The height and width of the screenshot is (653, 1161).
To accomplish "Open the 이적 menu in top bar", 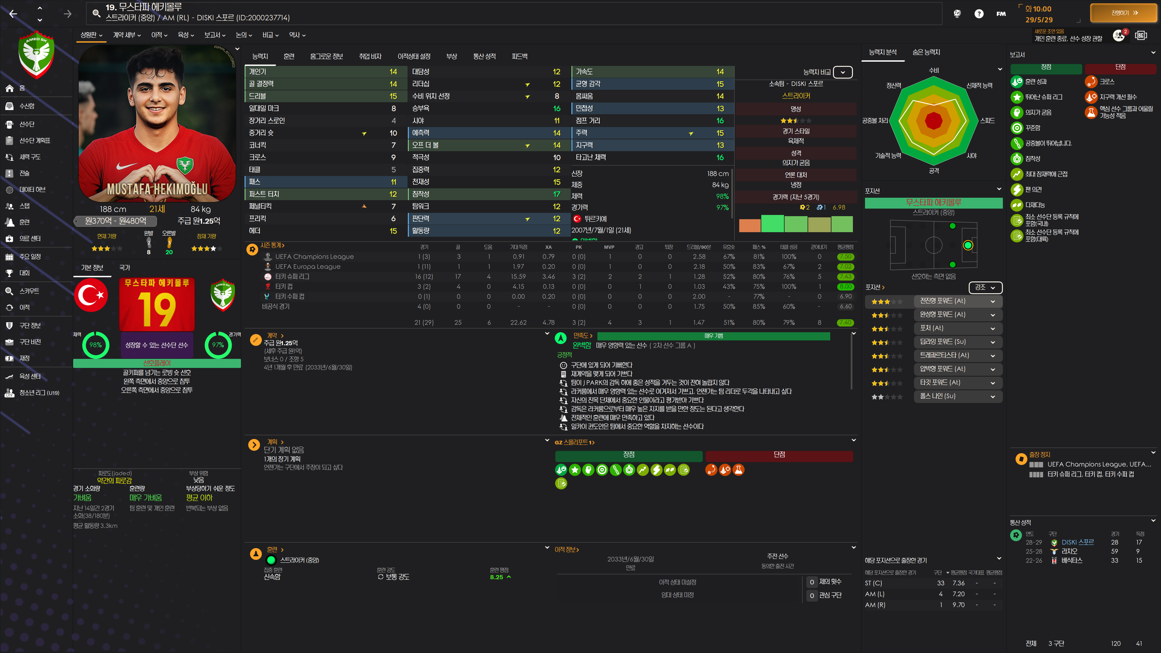I will 159,35.
